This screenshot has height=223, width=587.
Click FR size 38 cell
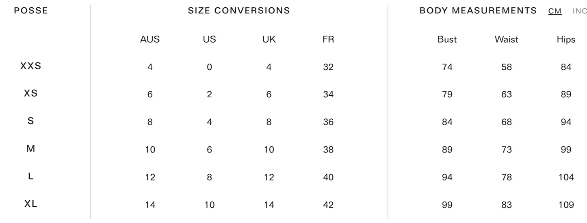(x=328, y=150)
